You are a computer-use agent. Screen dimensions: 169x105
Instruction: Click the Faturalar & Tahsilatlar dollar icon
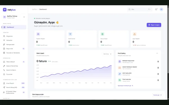pyautogui.click(x=4, y=53)
